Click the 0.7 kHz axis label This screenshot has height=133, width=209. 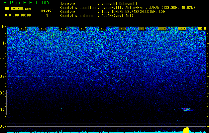tap(3, 110)
